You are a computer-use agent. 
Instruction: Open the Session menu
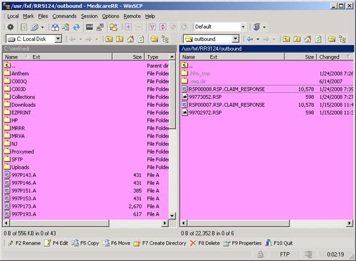click(x=89, y=16)
